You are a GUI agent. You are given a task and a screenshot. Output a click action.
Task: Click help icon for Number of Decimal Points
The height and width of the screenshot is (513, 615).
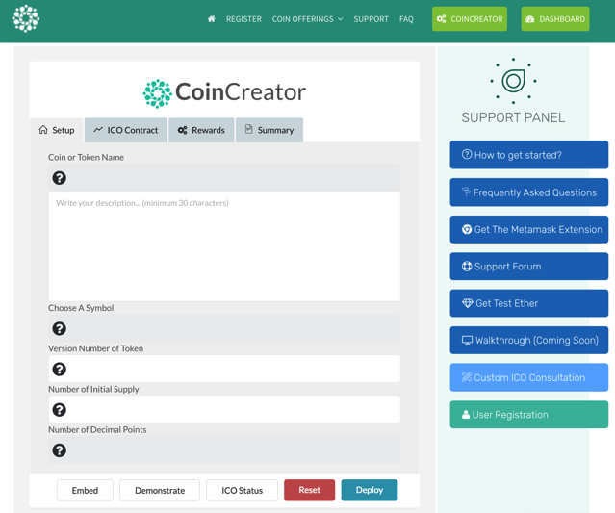[60, 450]
